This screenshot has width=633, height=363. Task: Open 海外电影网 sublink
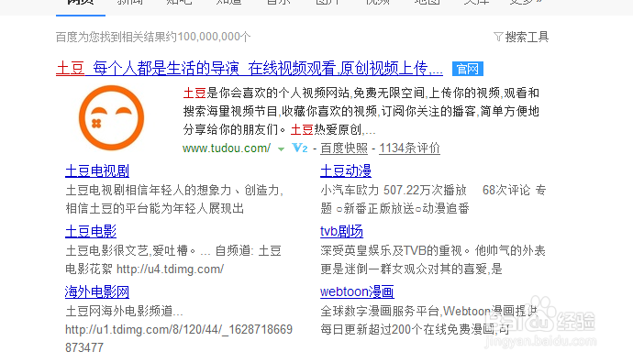coord(97,291)
